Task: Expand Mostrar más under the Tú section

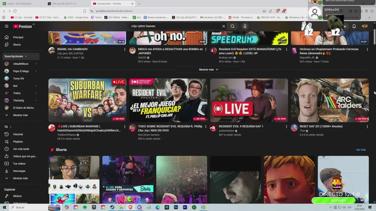Action: click(x=20, y=178)
